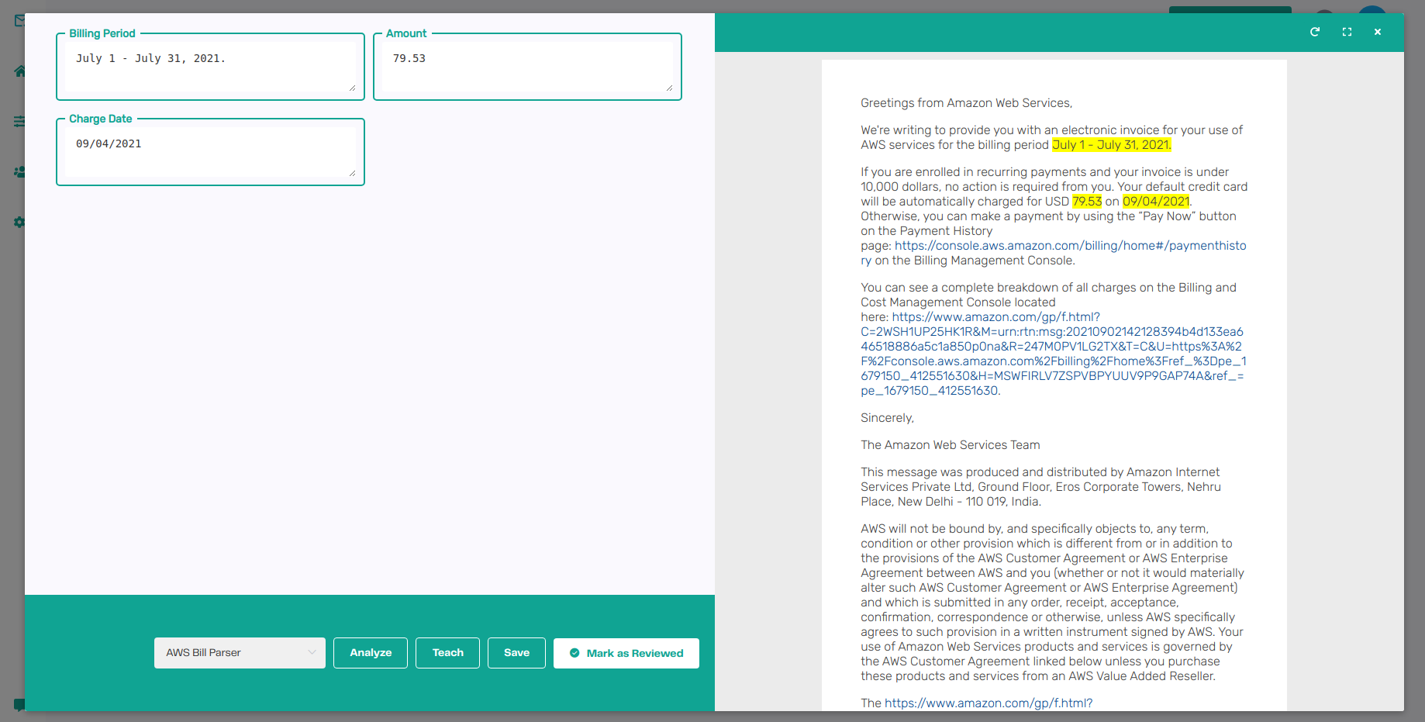Viewport: 1425px width, 722px height.
Task: Click 'The Amazon Web Services Team' signature
Action: point(950,445)
